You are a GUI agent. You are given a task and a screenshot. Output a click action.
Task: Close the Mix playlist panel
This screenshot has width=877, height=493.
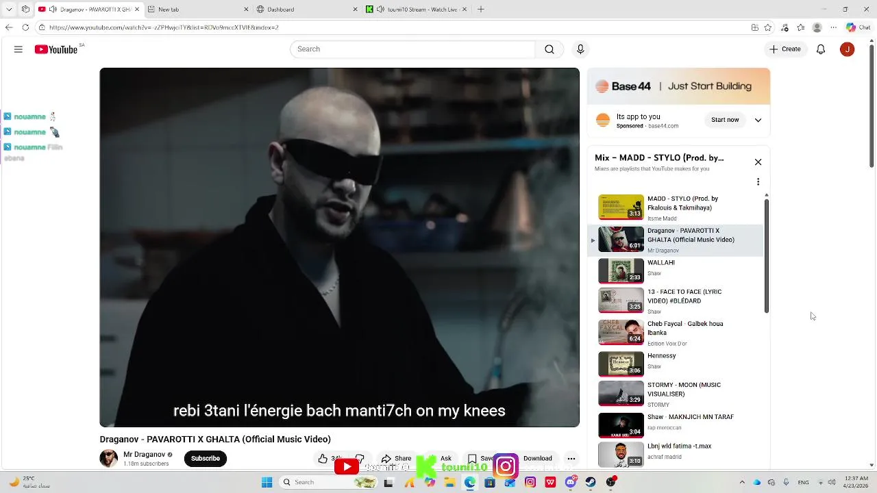pos(758,162)
